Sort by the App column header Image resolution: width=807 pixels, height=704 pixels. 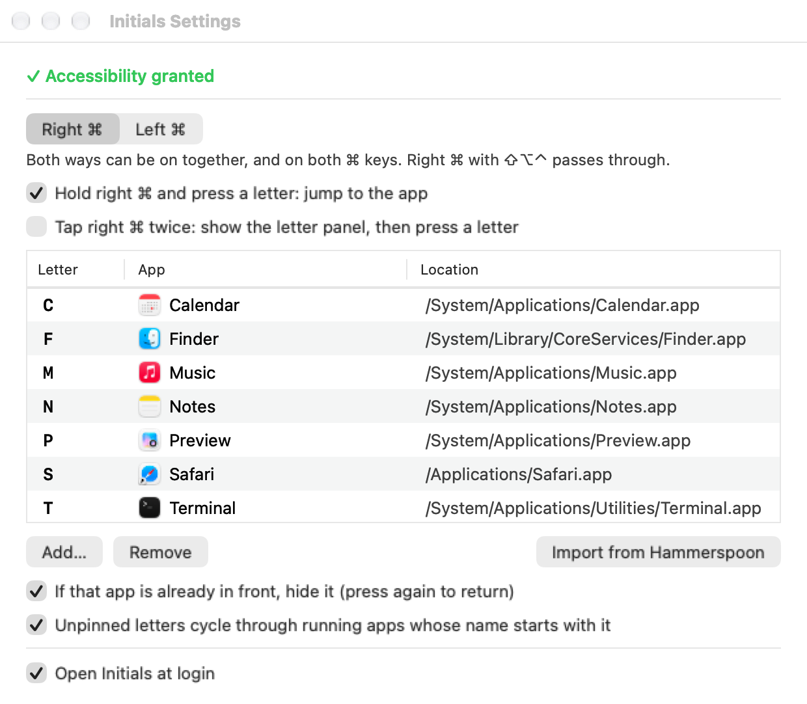266,269
